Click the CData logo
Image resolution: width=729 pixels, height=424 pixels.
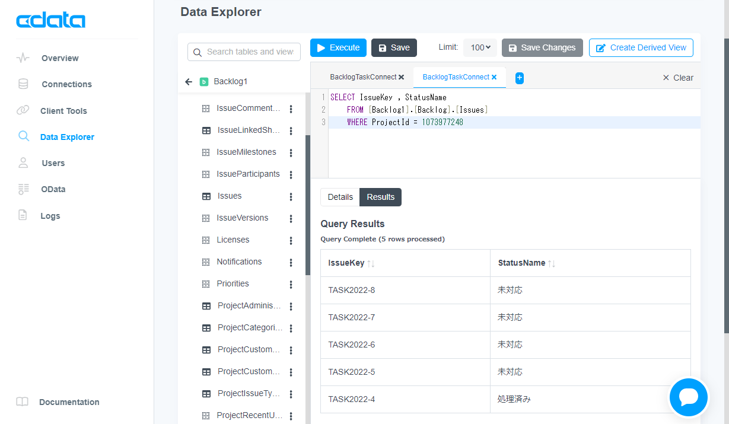coord(50,20)
